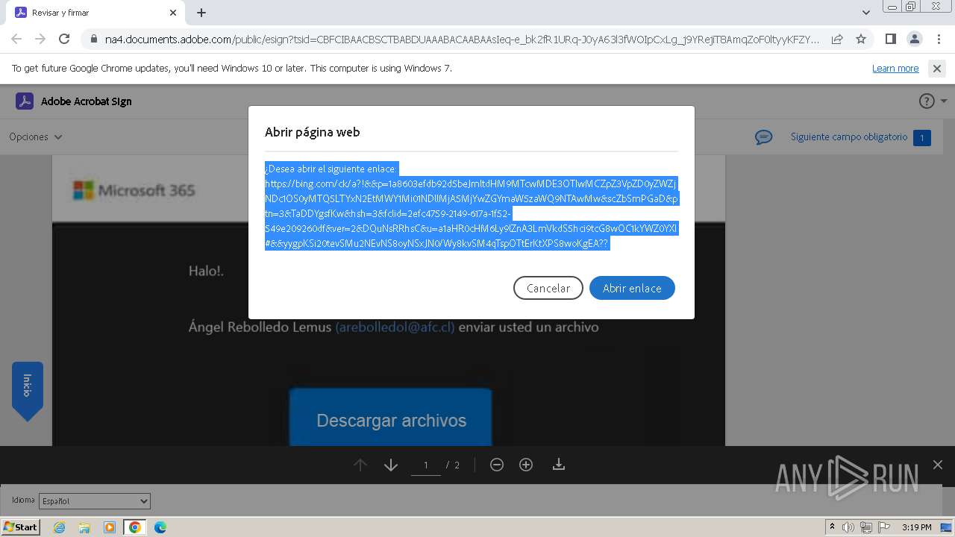
Task: Click the Inicio flag marker
Action: pyautogui.click(x=28, y=391)
